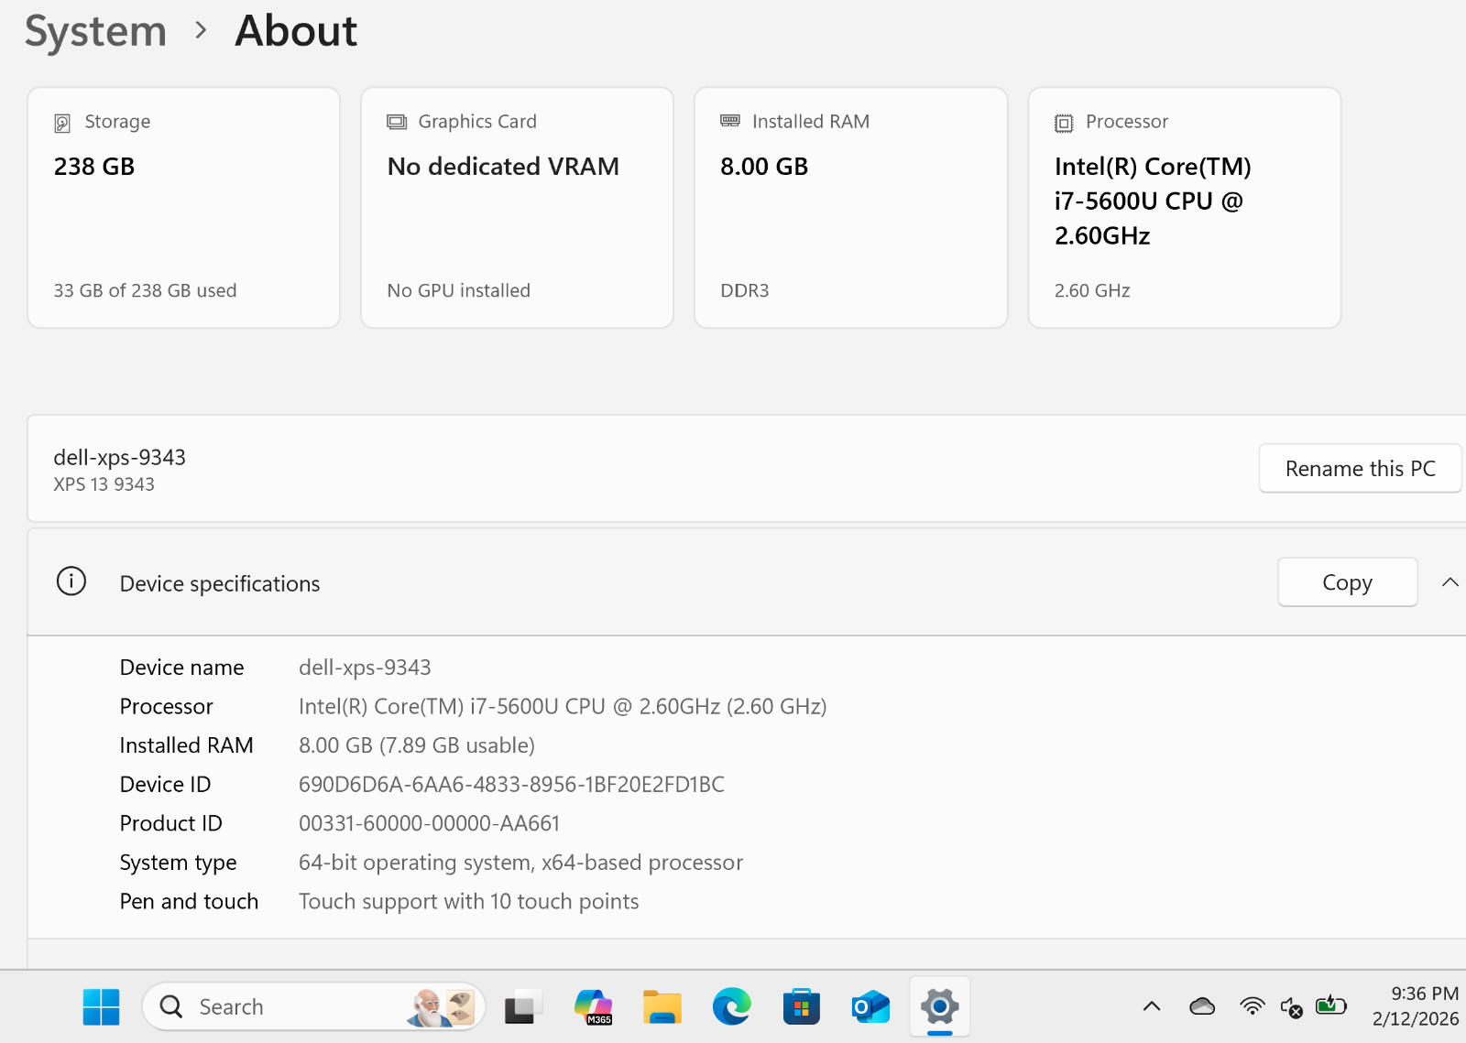Click Processor value in specifications list

click(x=563, y=707)
